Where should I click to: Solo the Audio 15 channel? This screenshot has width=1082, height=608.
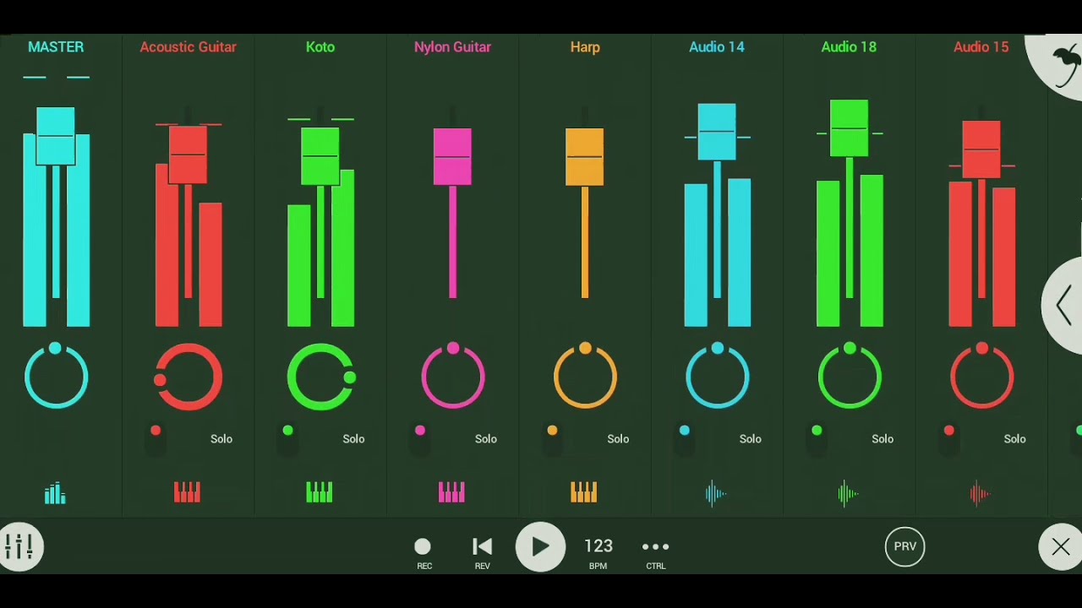[x=1014, y=439]
